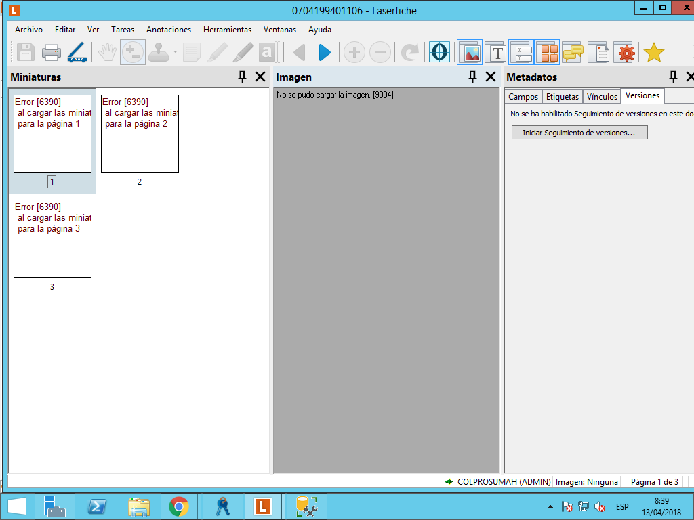The width and height of the screenshot is (694, 520).
Task: Expand the stamp tool dropdown arrow
Action: (175, 52)
